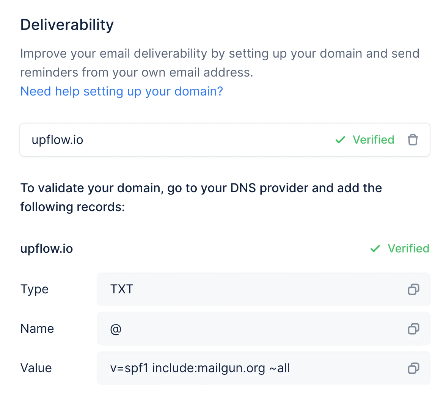Click the green checkmark beside the domain field
This screenshot has height=401, width=446.
[x=340, y=139]
